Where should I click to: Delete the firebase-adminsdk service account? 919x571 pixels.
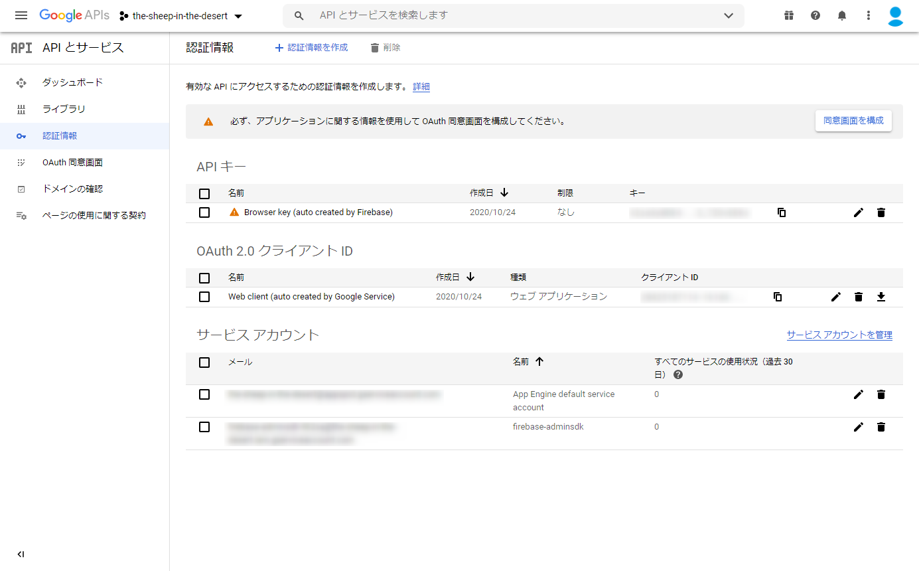click(881, 427)
